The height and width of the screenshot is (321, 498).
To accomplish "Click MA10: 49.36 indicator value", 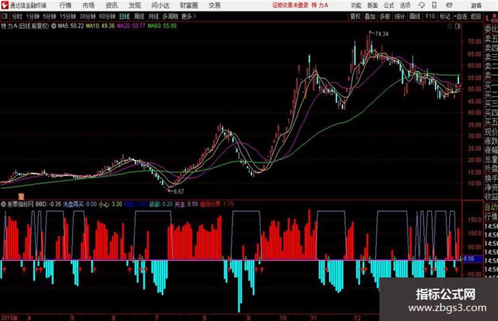I will click(x=100, y=26).
